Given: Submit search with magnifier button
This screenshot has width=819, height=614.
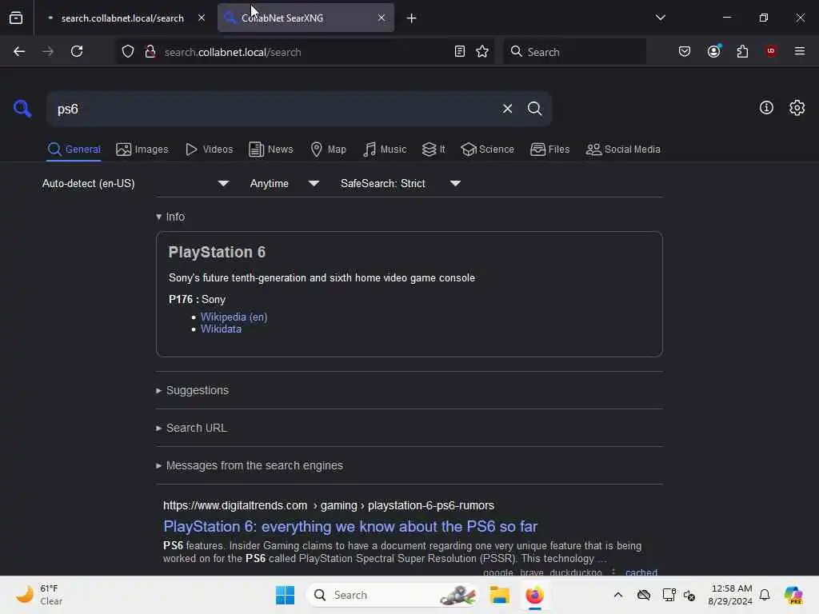Looking at the screenshot, I should click(x=534, y=109).
